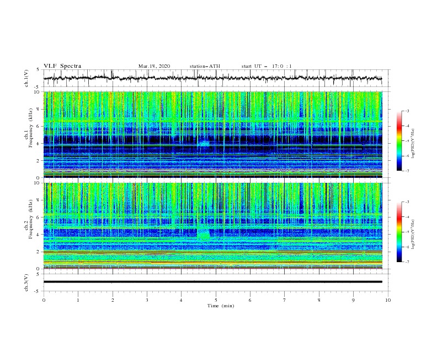Image resolution: width=437 pixels, height=337 pixels.
Task: Click time axis tick label "4"
Action: click(x=181, y=300)
